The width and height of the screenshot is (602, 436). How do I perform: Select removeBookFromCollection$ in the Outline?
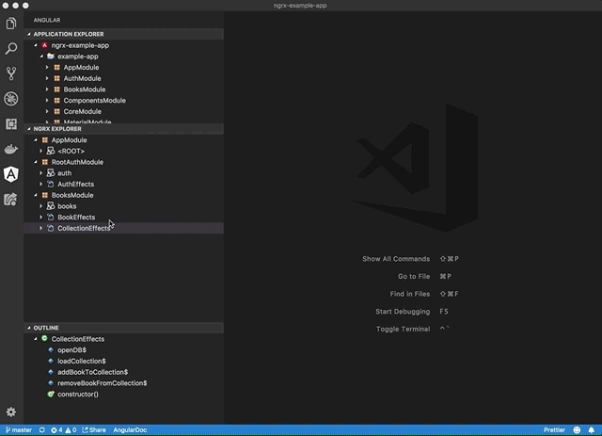(x=123, y=383)
